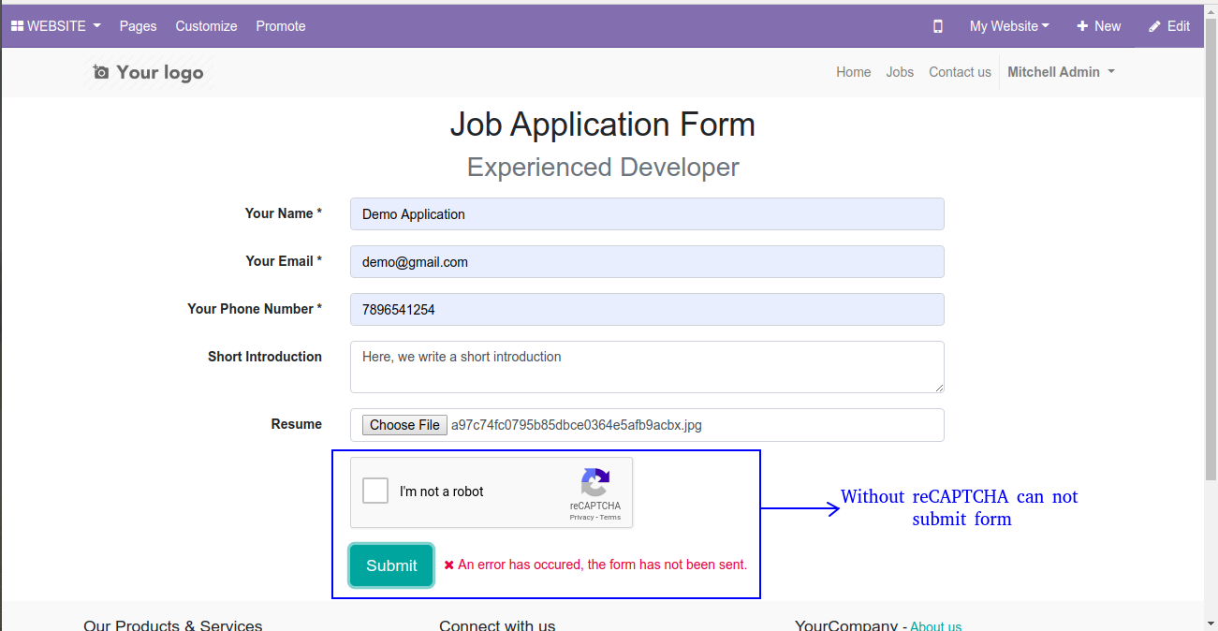Expand the Mitchell Admin user menu
1218x631 pixels.
pyautogui.click(x=1061, y=72)
